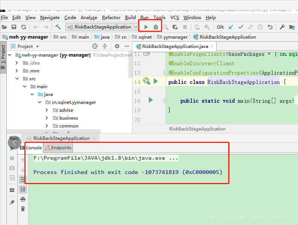Open Project panel gear settings
The width and height of the screenshot is (298, 225).
click(x=117, y=46)
